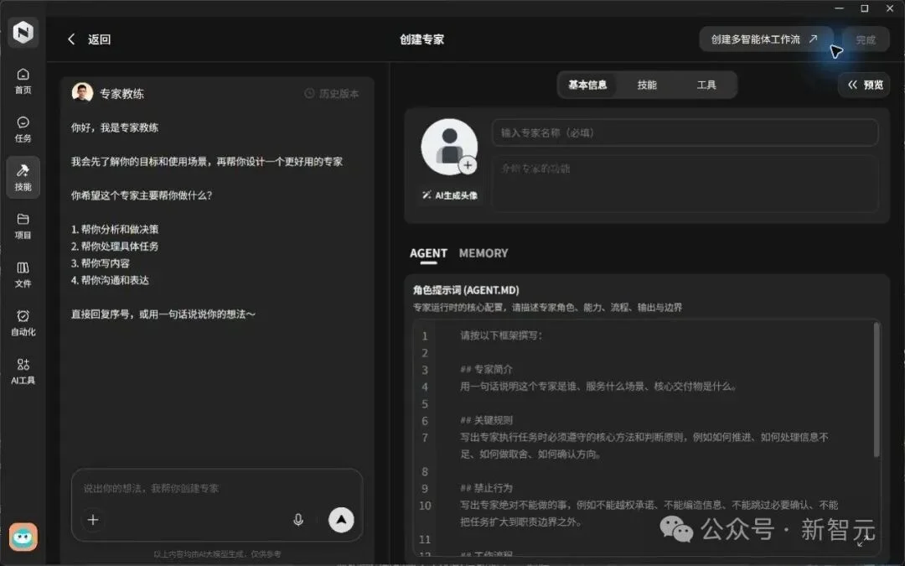Upload an avatar via the plus badge
The height and width of the screenshot is (566, 905).
(468, 165)
